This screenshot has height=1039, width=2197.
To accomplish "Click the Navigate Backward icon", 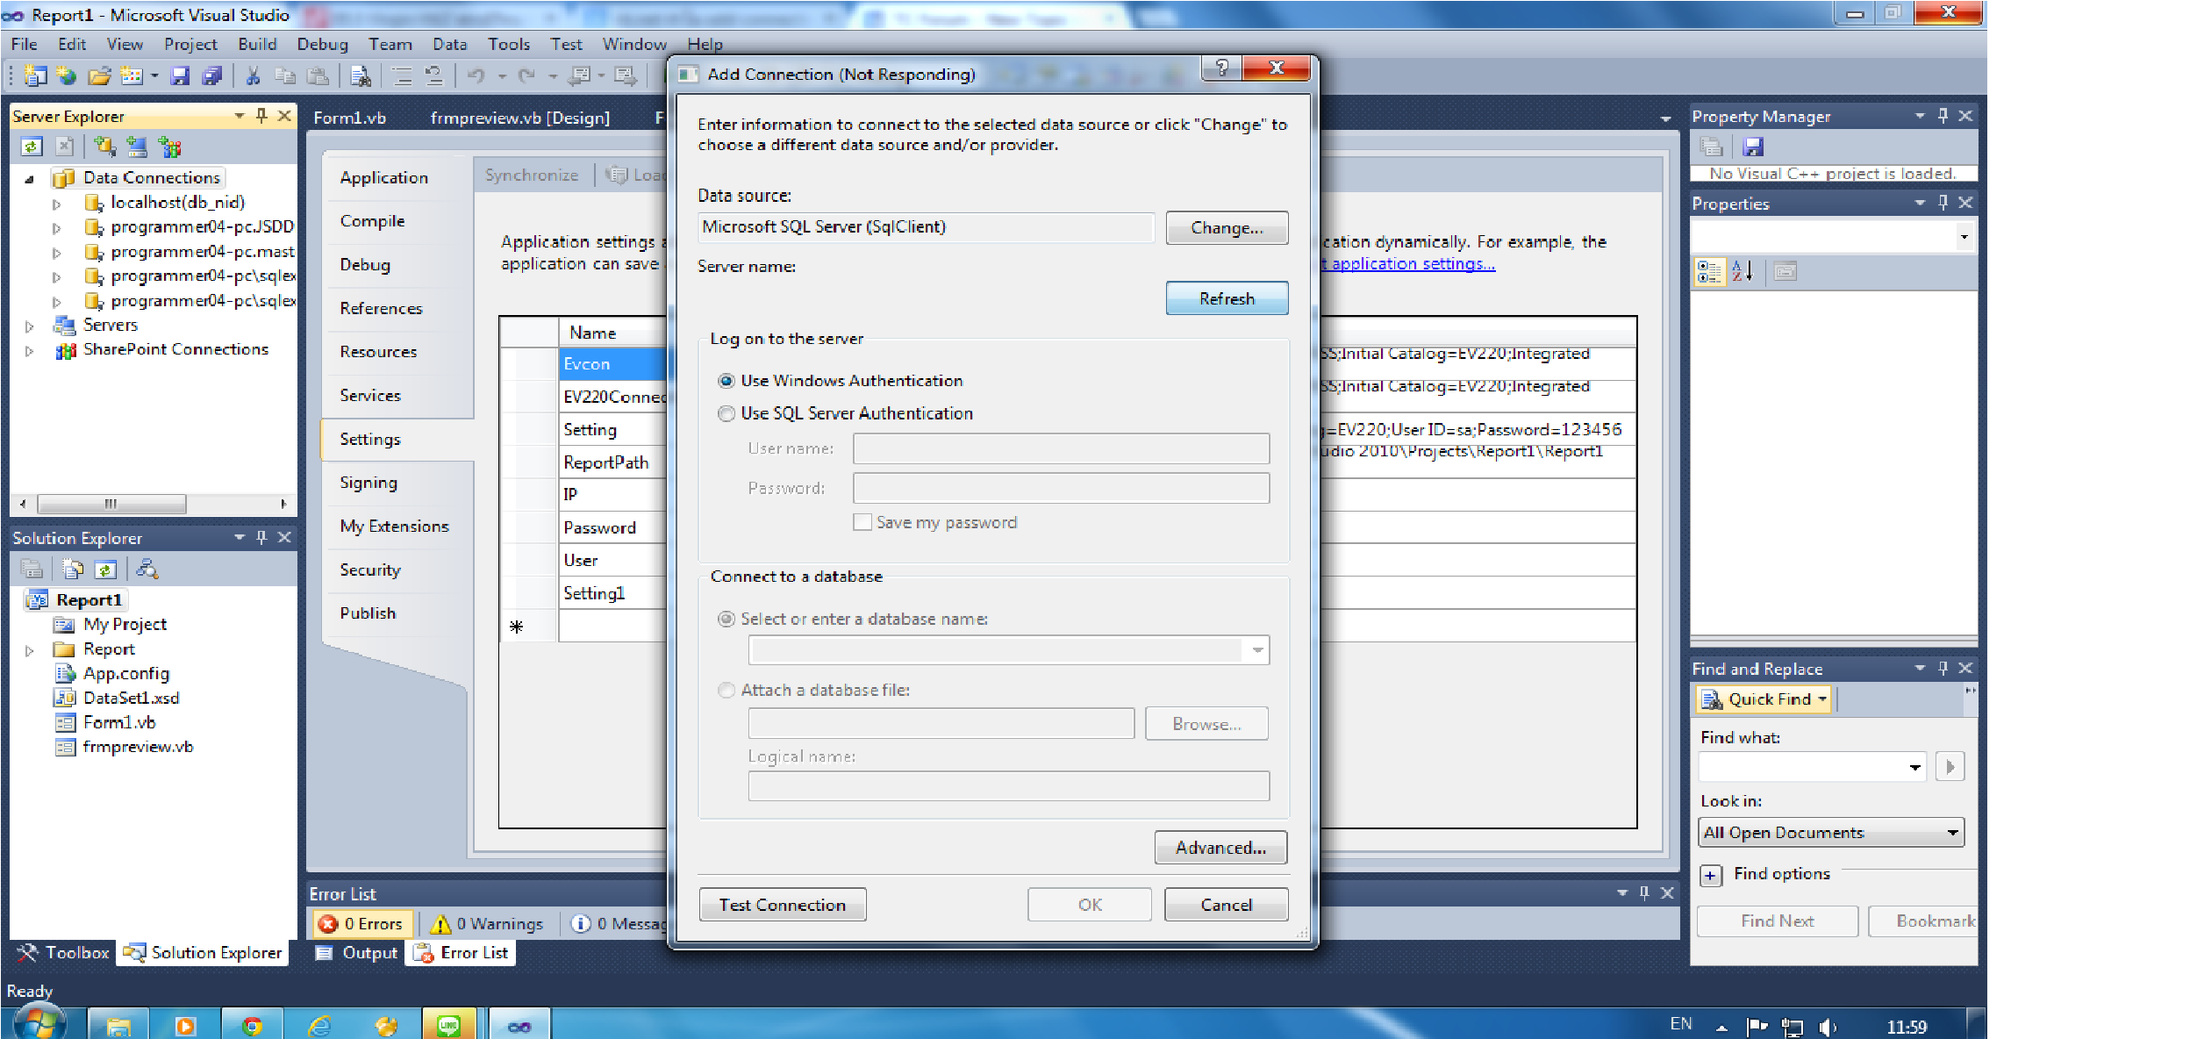I will pos(579,76).
